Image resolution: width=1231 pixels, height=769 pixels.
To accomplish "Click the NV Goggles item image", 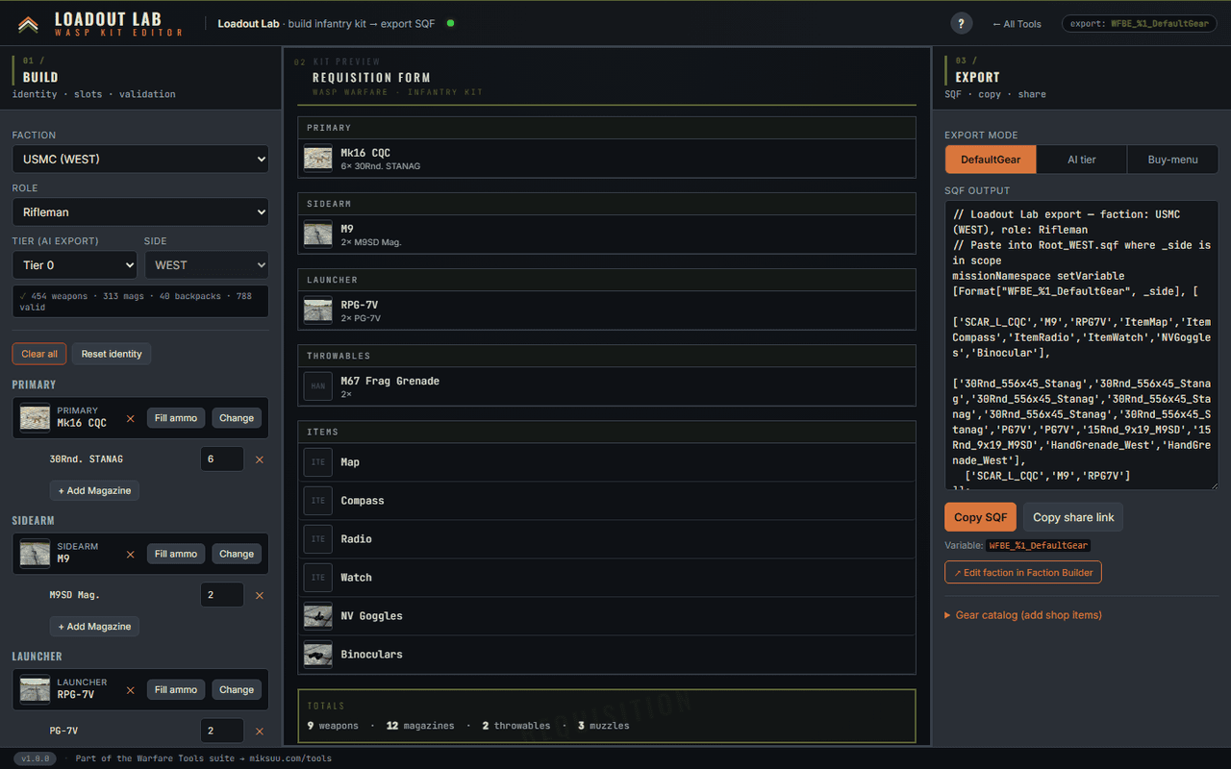I will coord(318,616).
